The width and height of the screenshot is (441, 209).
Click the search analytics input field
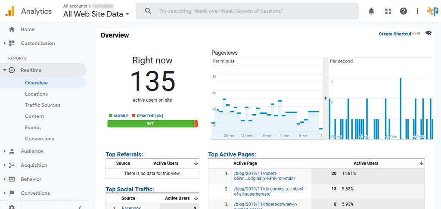coord(254,11)
